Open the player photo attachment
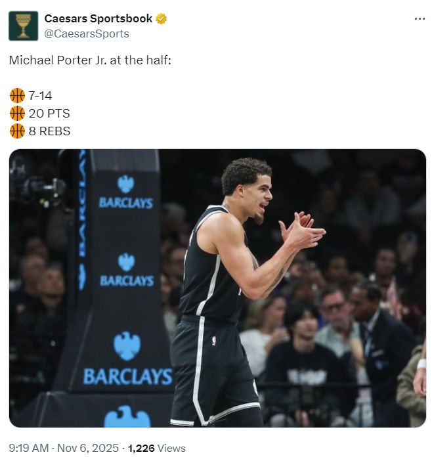 (x=217, y=288)
